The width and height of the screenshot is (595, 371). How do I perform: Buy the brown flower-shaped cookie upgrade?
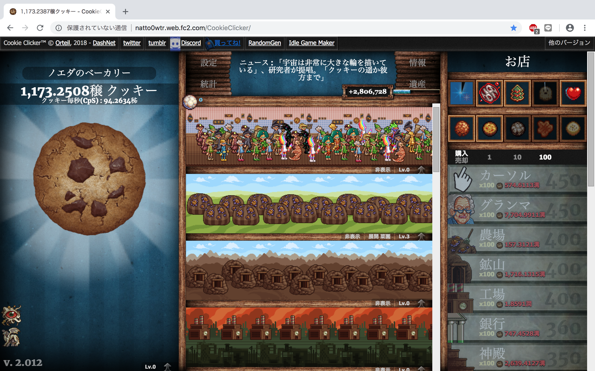click(x=545, y=128)
